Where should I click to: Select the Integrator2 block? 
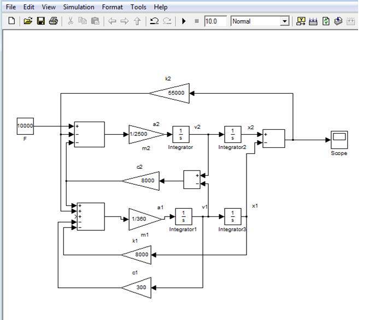(x=233, y=134)
